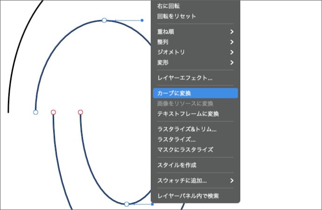Image resolution: width=322 pixels, height=210 pixels.
Task: Click the right red endpoint node
Action: [80, 112]
